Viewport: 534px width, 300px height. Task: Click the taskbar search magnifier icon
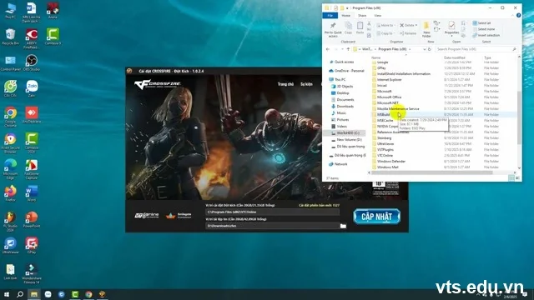[20, 294]
